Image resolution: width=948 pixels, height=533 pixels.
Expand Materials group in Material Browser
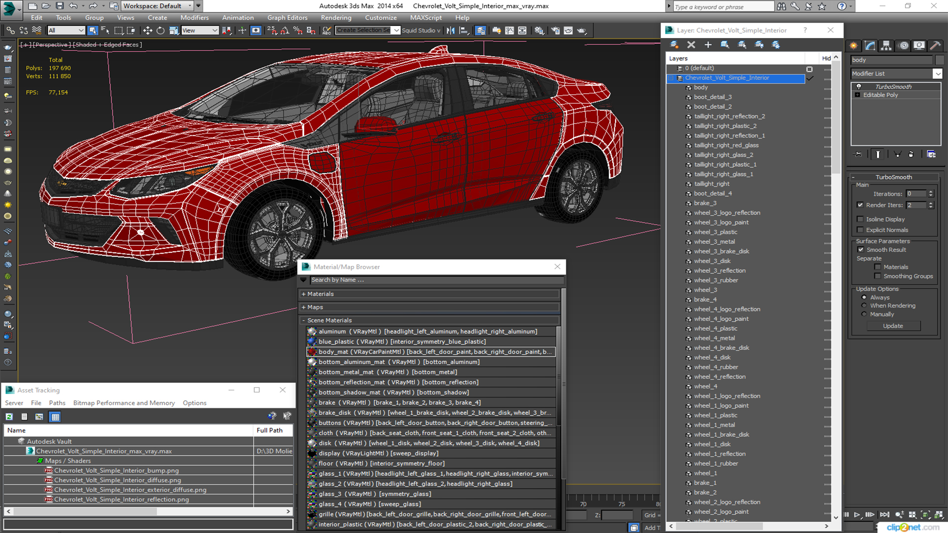click(304, 294)
